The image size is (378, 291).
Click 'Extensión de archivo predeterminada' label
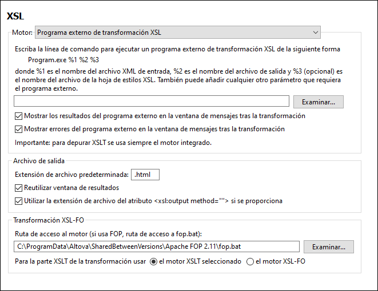coord(71,175)
